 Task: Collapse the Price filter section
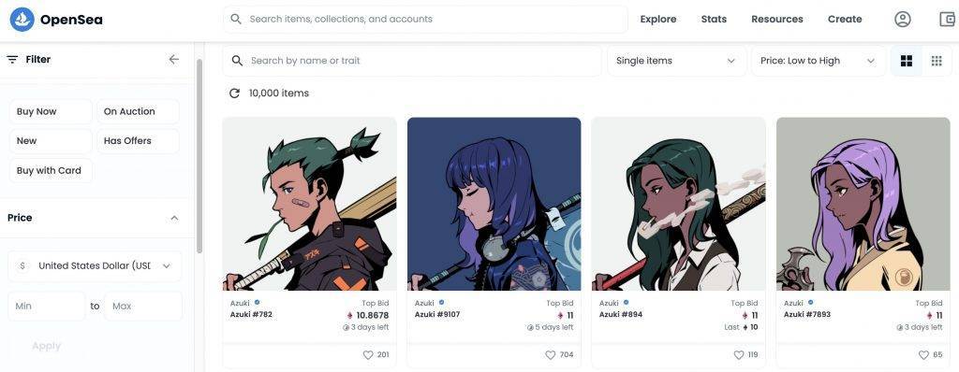174,218
